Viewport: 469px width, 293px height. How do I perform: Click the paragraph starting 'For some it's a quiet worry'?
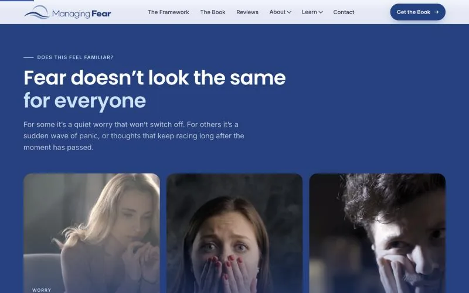click(x=134, y=136)
